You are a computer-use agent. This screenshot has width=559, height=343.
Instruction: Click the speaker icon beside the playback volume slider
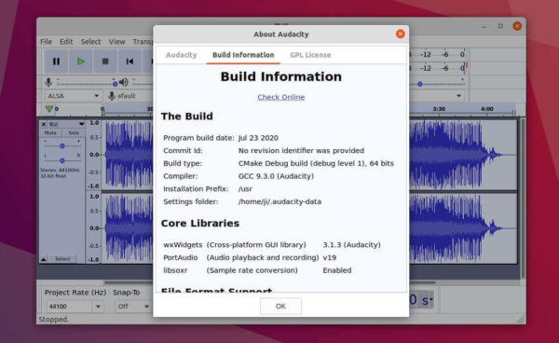124,82
